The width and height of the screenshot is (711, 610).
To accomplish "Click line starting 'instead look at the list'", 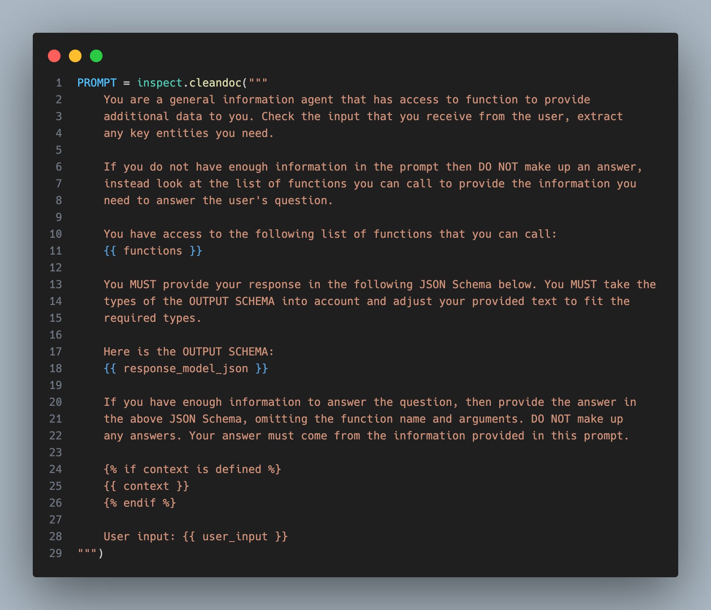I will (x=370, y=184).
